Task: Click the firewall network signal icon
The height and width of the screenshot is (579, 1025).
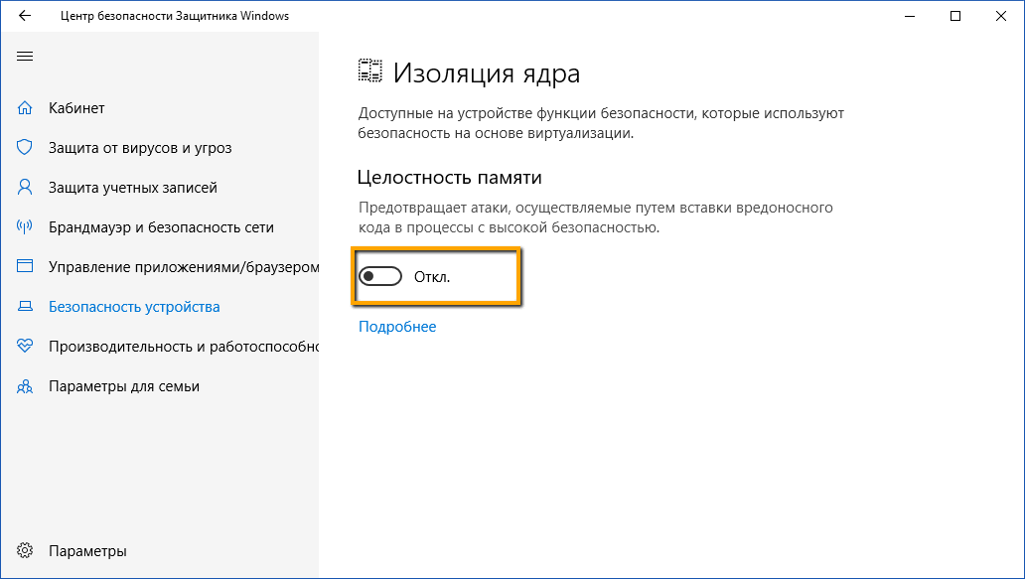Action: point(26,227)
